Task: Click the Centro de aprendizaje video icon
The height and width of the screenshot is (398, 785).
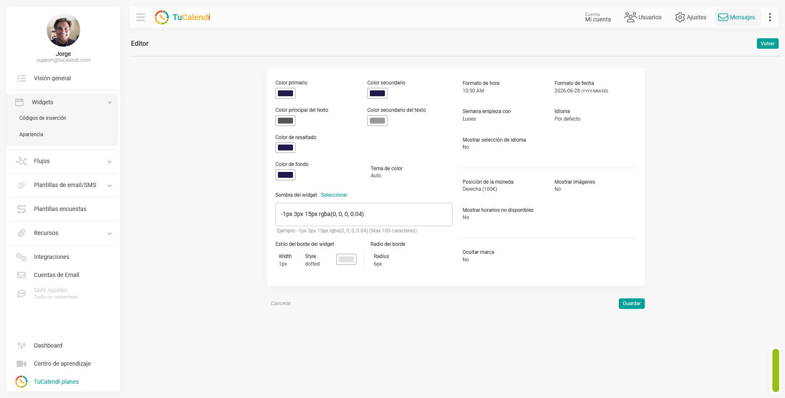Action: point(21,364)
